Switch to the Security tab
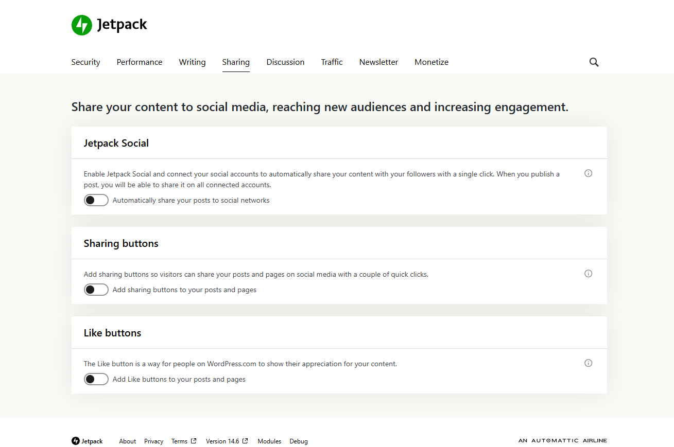 click(x=85, y=62)
